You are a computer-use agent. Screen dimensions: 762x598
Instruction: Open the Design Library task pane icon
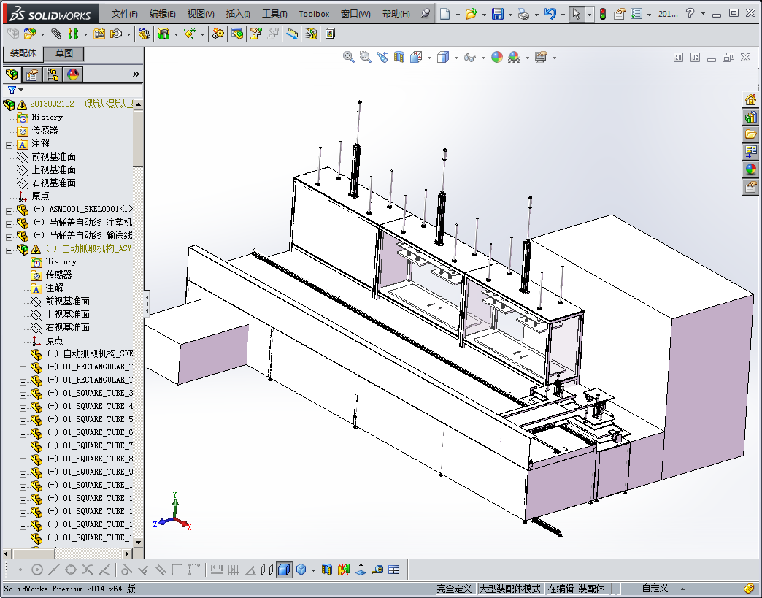coord(750,117)
